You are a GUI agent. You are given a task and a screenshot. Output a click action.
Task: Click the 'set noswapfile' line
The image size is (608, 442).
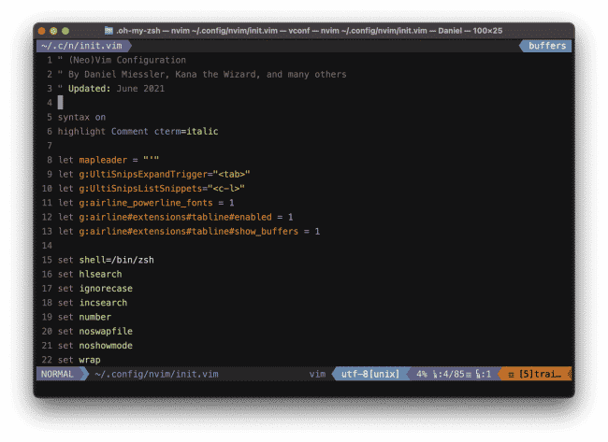click(95, 331)
